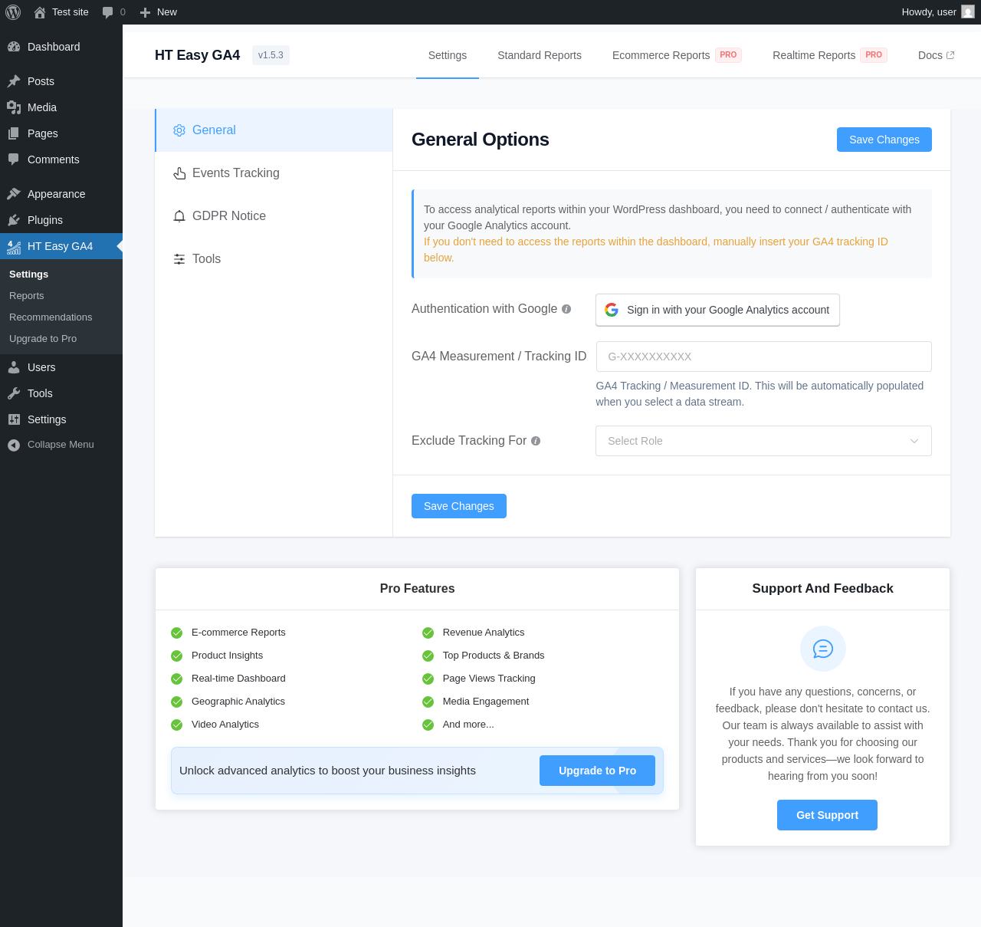Click the HT Easy GA4 chart icon
981x927 pixels.
[14, 246]
